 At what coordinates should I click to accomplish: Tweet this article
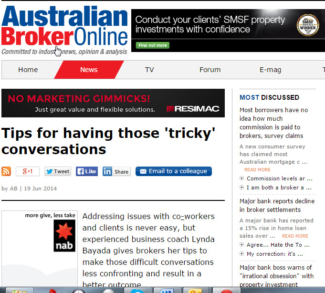(x=58, y=171)
